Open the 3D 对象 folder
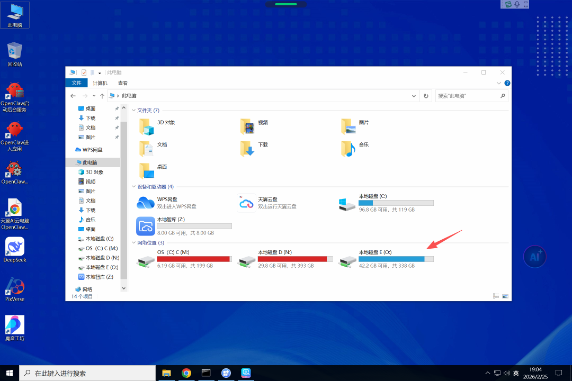 pyautogui.click(x=147, y=126)
